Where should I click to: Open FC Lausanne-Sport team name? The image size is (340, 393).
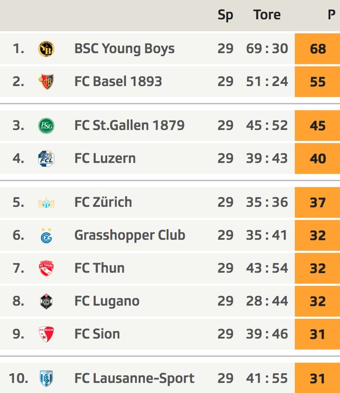click(134, 378)
